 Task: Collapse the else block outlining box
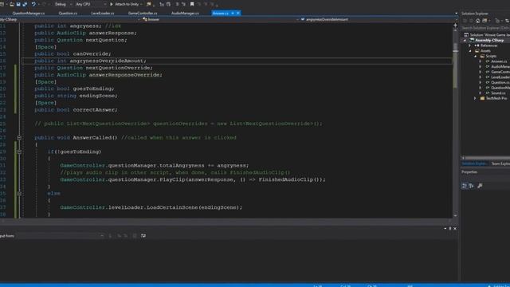point(19,193)
